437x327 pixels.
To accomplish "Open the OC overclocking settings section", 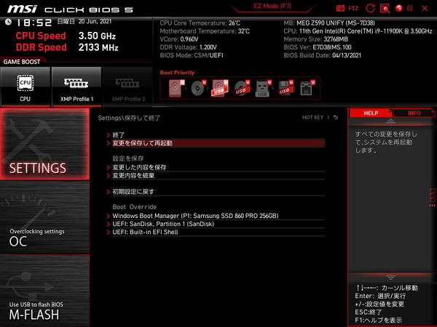I will [x=45, y=217].
